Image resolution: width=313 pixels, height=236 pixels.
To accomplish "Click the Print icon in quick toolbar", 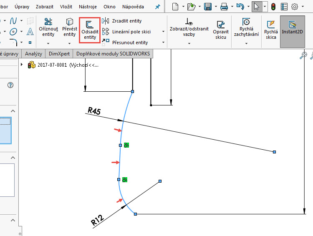I will click(x=224, y=7).
